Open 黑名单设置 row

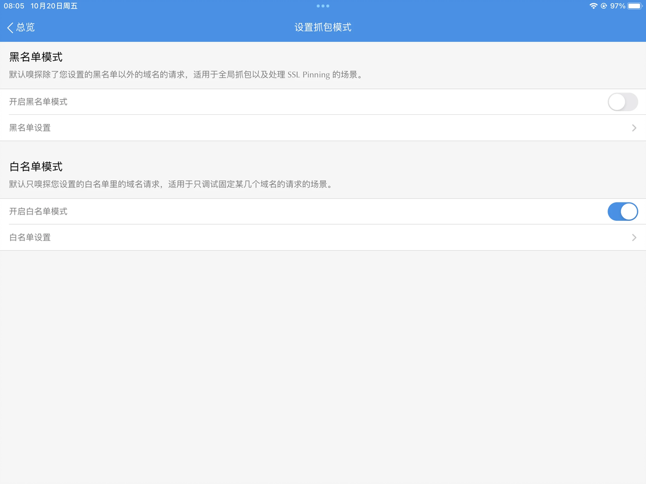point(323,128)
